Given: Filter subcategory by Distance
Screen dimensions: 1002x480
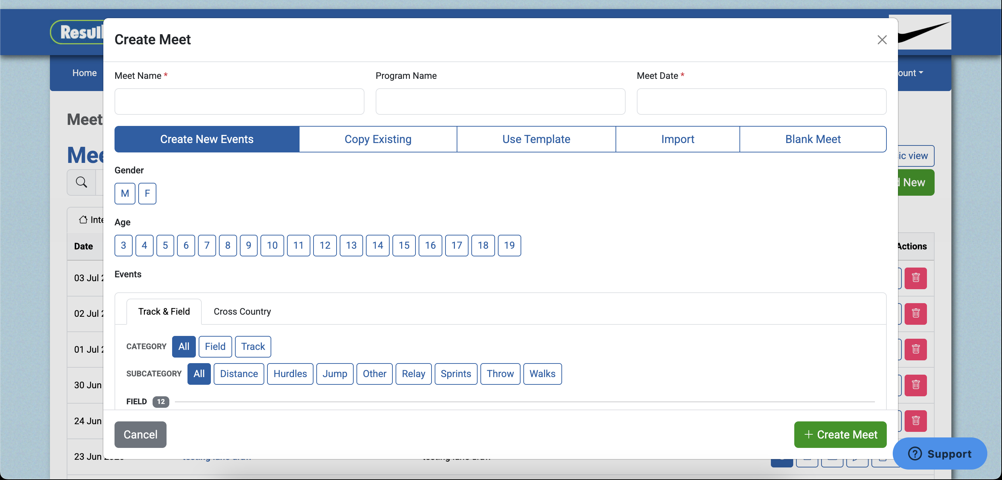Looking at the screenshot, I should point(239,374).
